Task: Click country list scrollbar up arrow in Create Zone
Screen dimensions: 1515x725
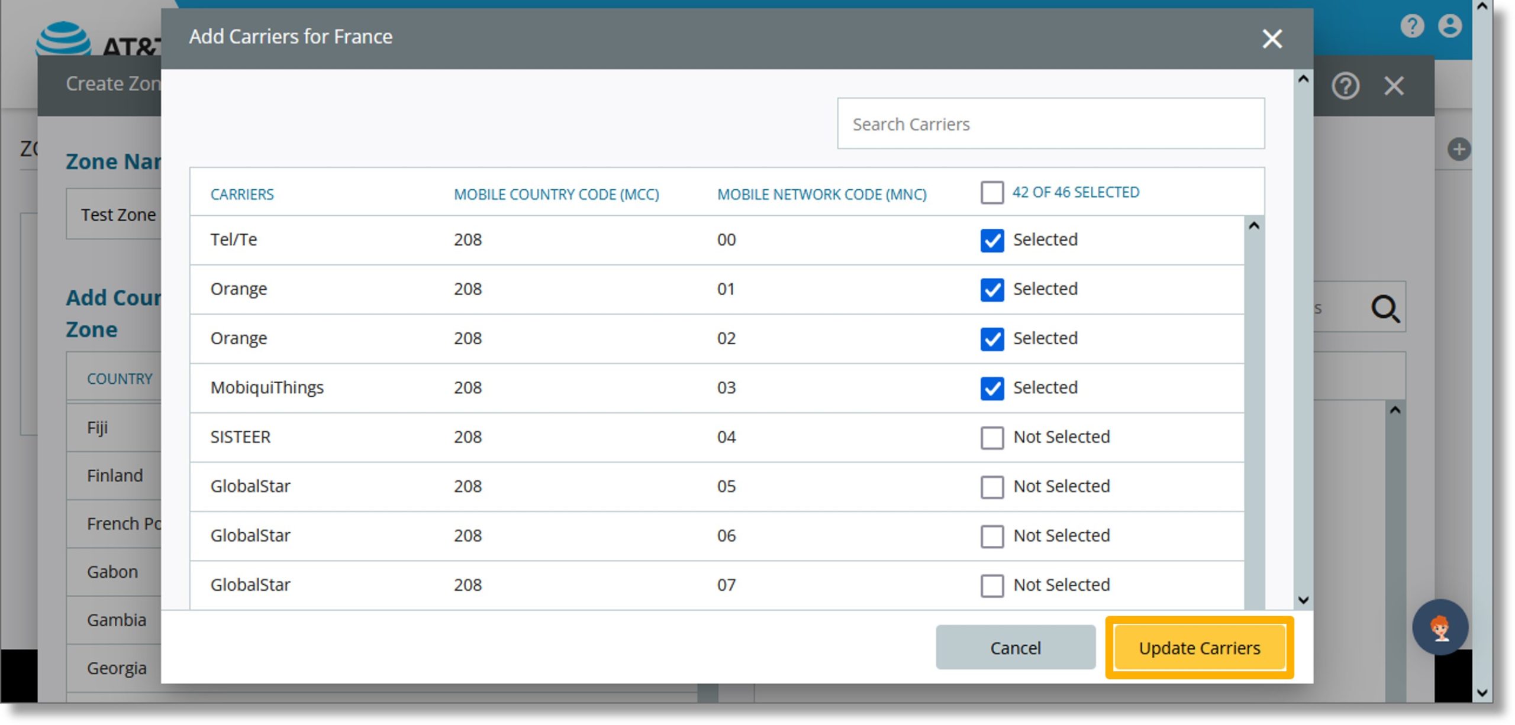Action: (1395, 410)
